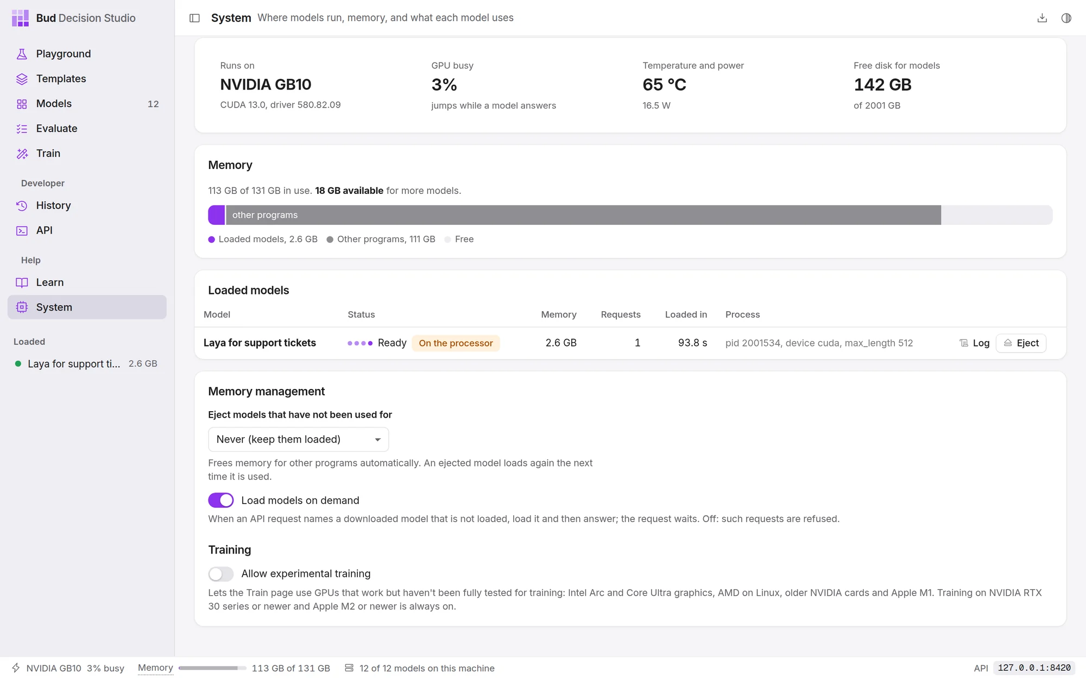Viewport: 1086px width, 679px height.
Task: Click the Memory label in status bar
Action: point(155,668)
